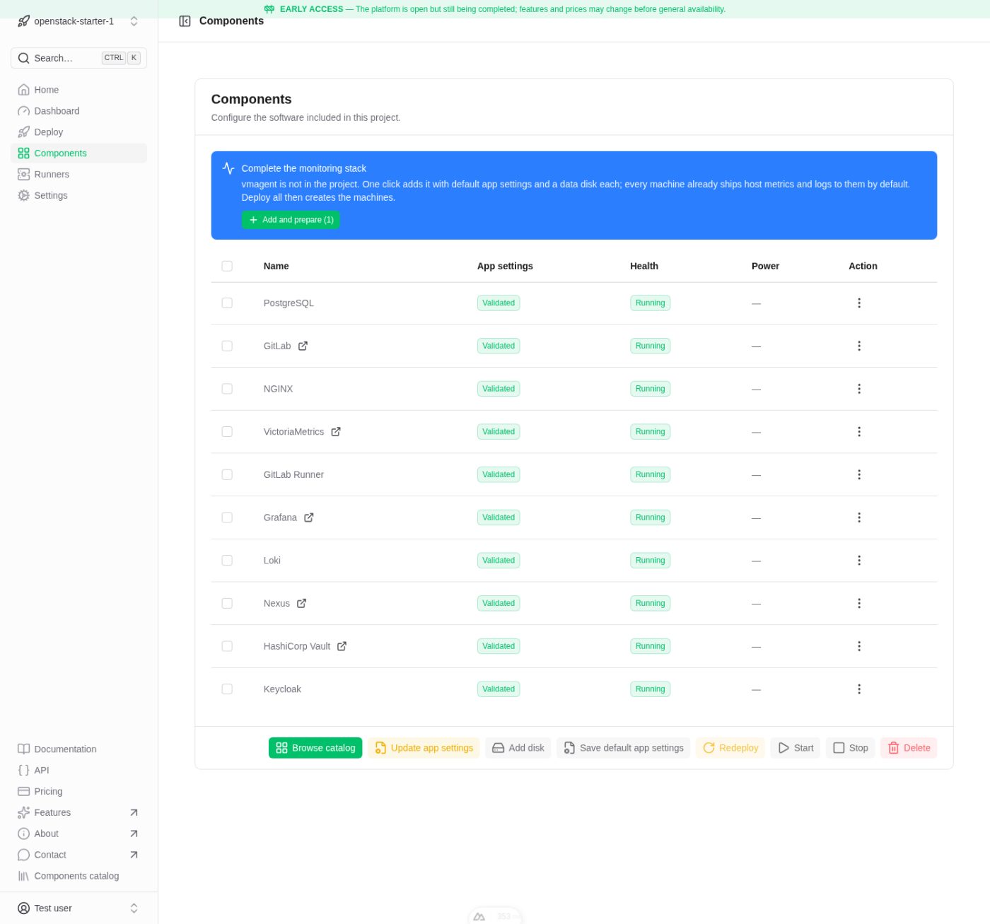Select the Nexus row checkbox
This screenshot has width=990, height=924.
227,603
